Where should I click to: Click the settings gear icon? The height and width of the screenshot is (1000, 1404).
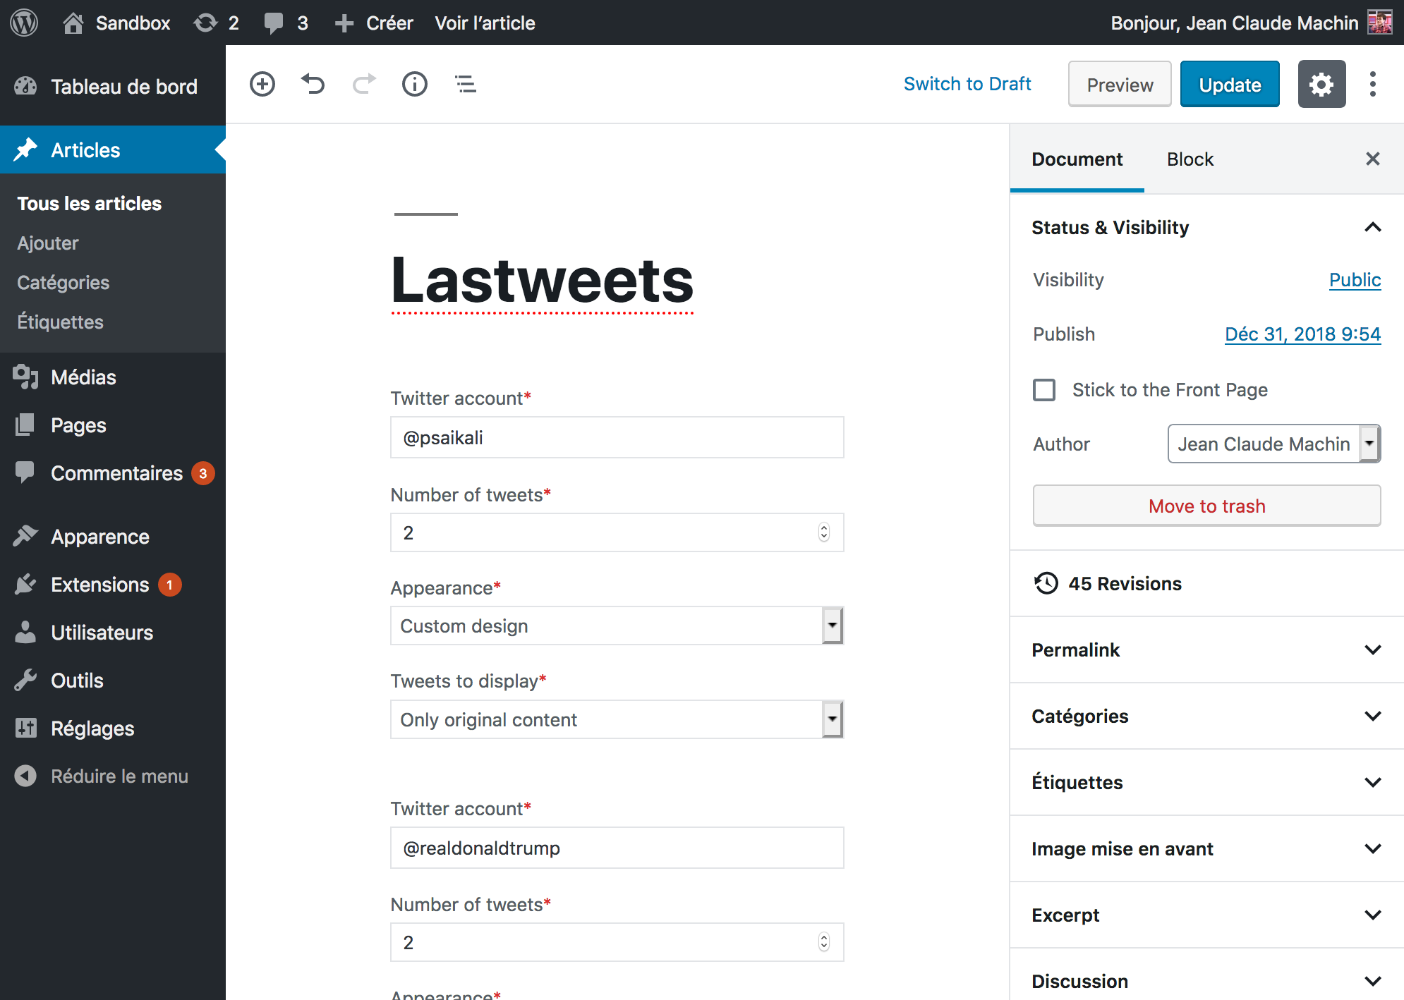(1321, 83)
